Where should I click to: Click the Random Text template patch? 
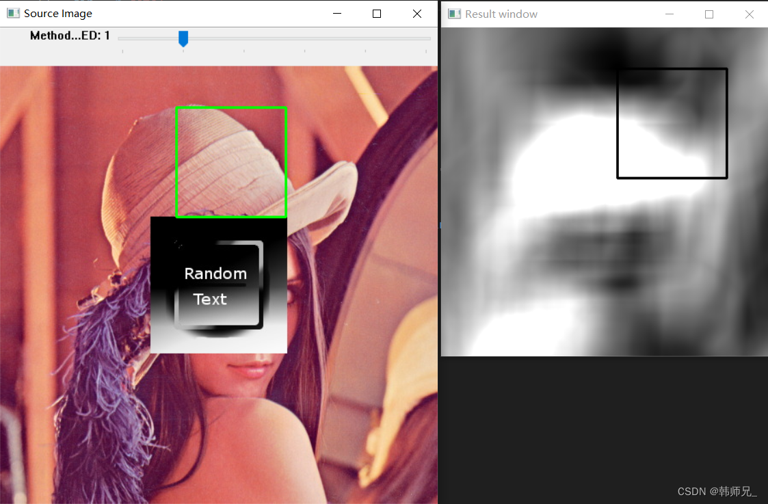(x=217, y=285)
